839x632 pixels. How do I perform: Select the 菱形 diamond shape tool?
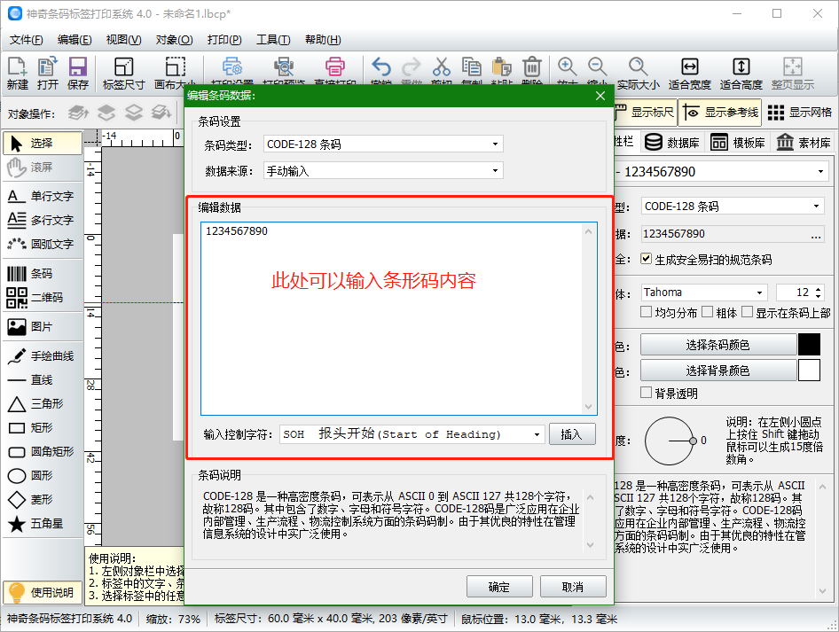(43, 499)
